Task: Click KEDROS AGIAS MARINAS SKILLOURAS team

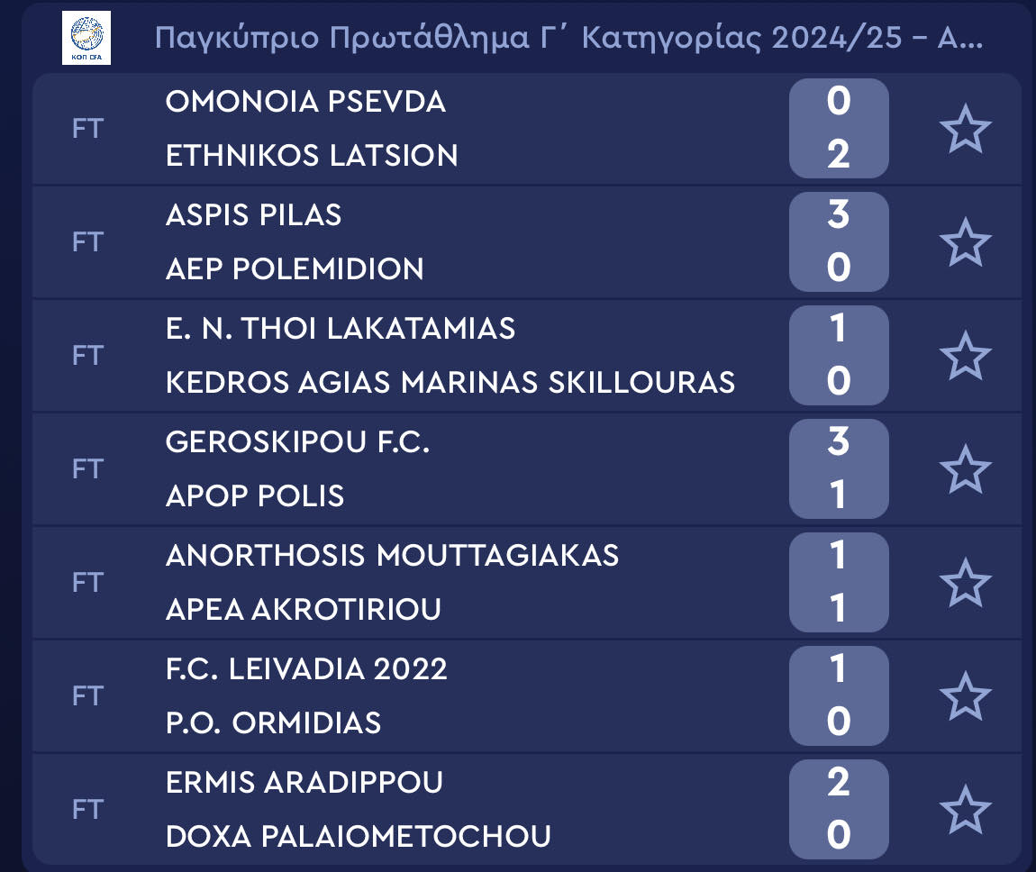Action: (450, 383)
